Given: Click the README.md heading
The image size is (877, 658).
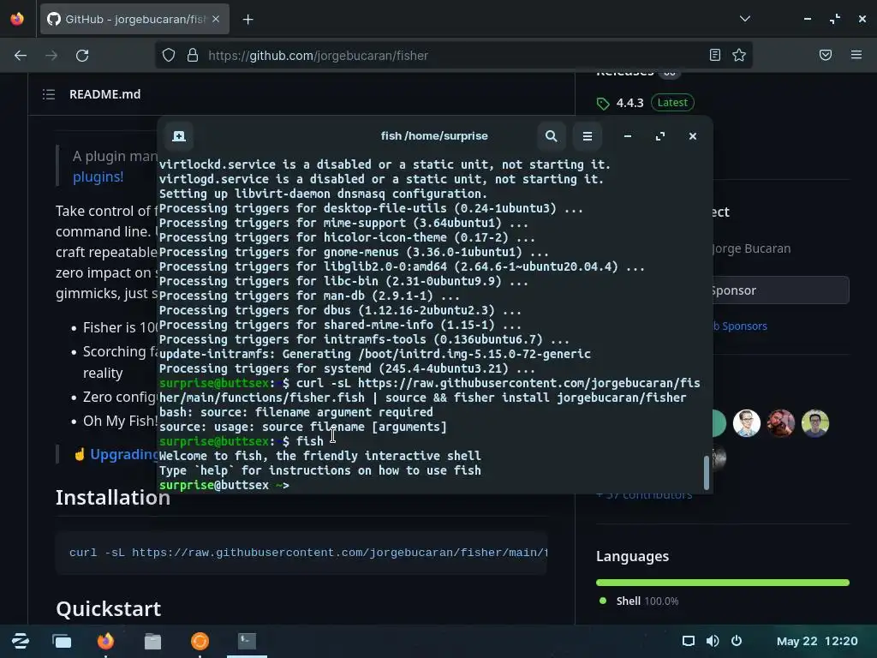Looking at the screenshot, I should click(x=104, y=94).
